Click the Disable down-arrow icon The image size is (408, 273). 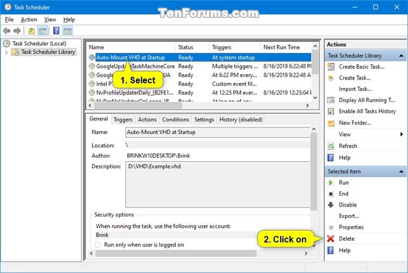point(331,205)
